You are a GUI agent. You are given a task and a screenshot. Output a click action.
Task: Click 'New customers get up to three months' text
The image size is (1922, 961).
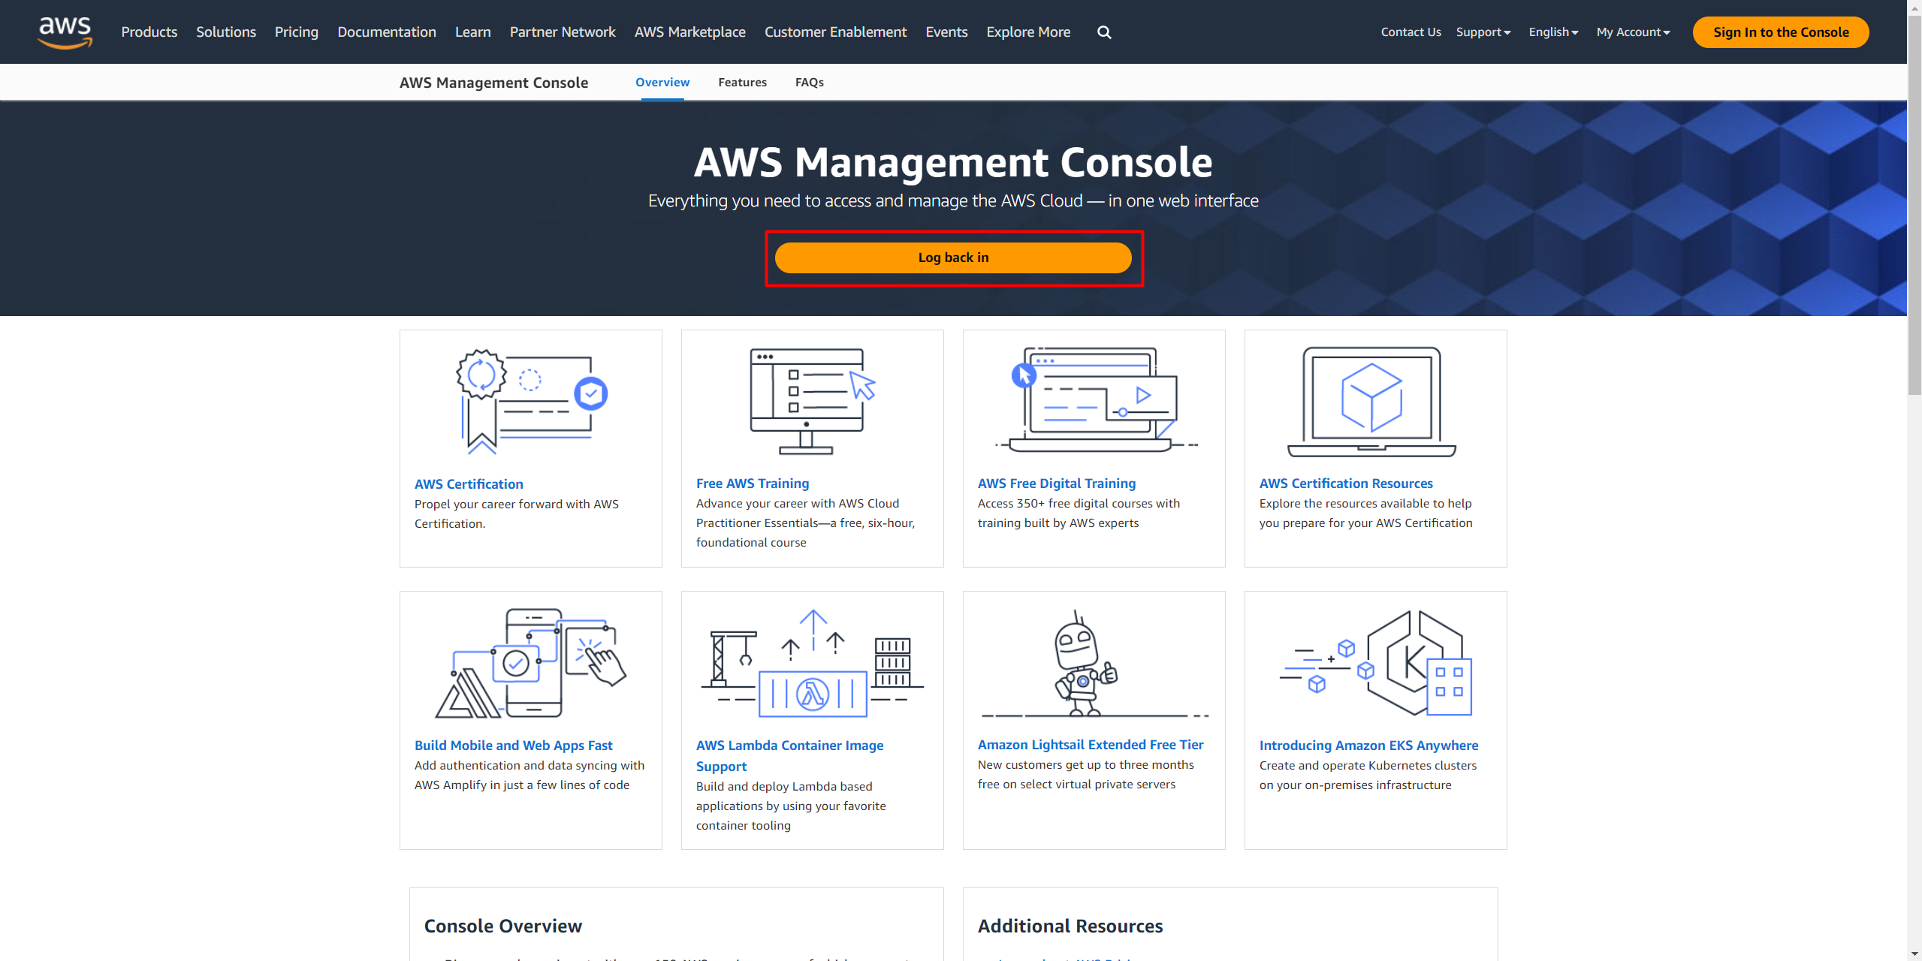tap(1086, 775)
